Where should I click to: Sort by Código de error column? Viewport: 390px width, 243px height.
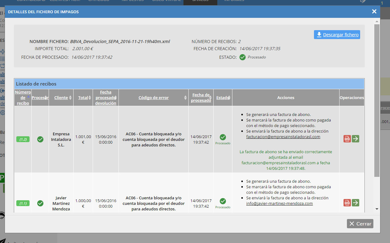point(153,98)
